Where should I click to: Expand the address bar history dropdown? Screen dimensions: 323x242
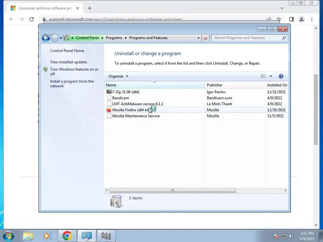tap(198, 38)
